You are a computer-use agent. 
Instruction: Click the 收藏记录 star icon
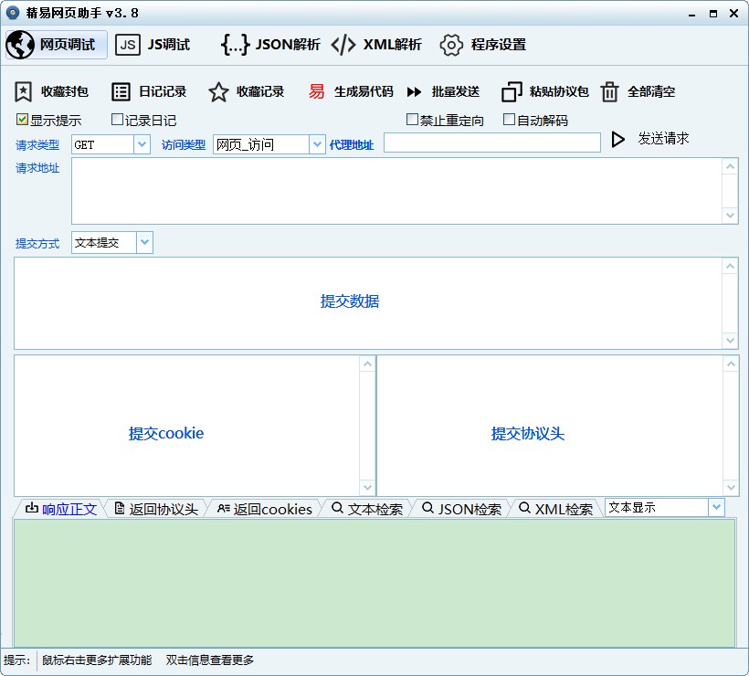(218, 91)
